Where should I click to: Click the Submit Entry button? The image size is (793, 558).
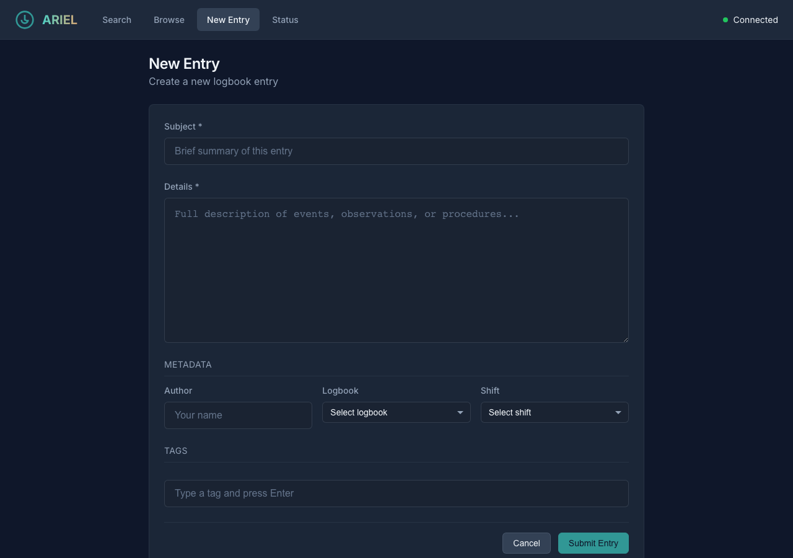[x=593, y=543]
